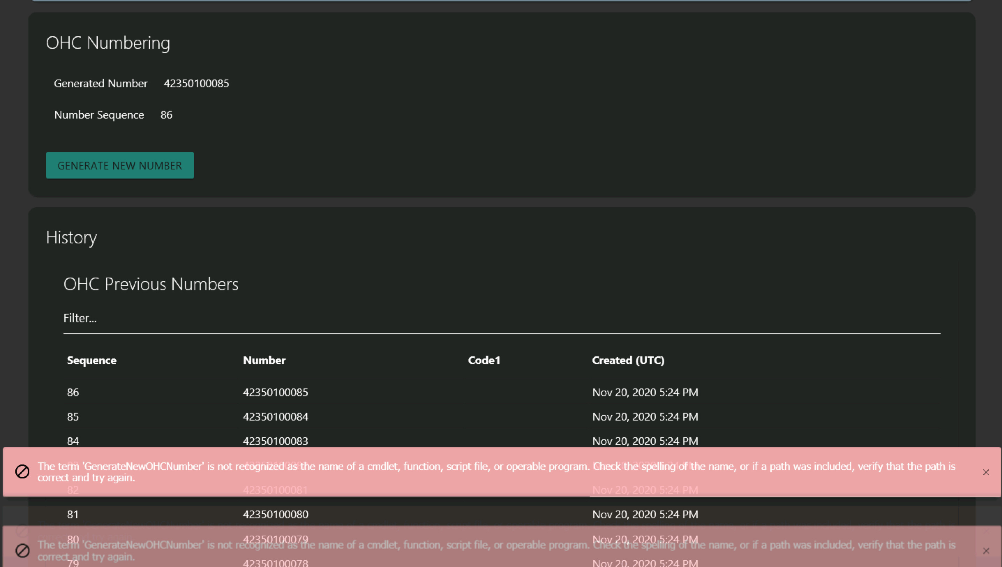Viewport: 1002px width, 567px height.
Task: Click the Code1 column header
Action: tap(484, 360)
